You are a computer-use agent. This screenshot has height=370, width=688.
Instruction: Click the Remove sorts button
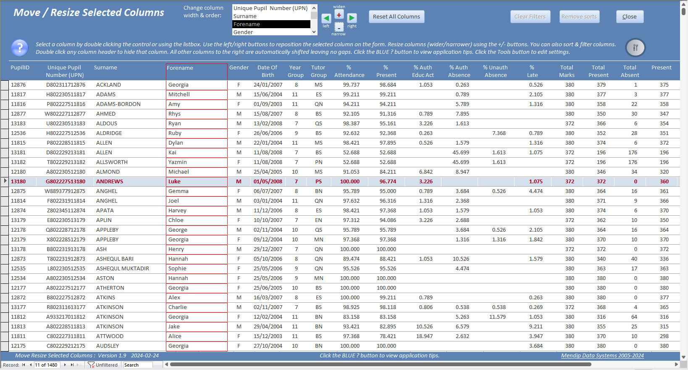click(x=579, y=17)
